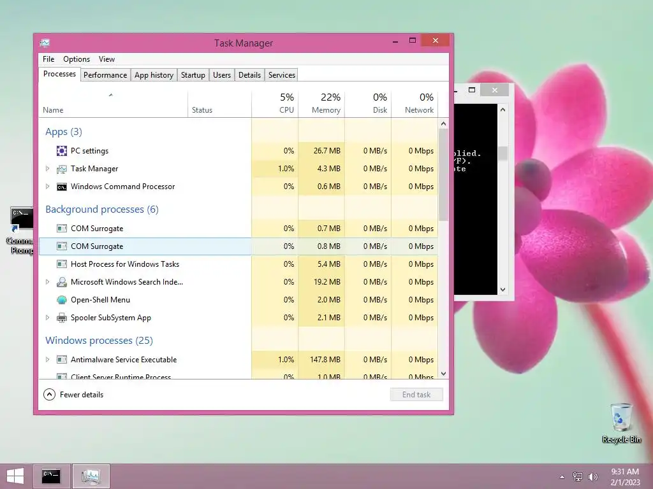653x489 pixels.
Task: Click the volume speaker tray icon
Action: tap(592, 476)
